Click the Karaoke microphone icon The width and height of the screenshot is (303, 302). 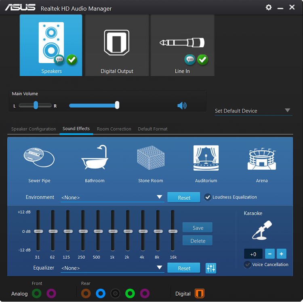tap(262, 230)
